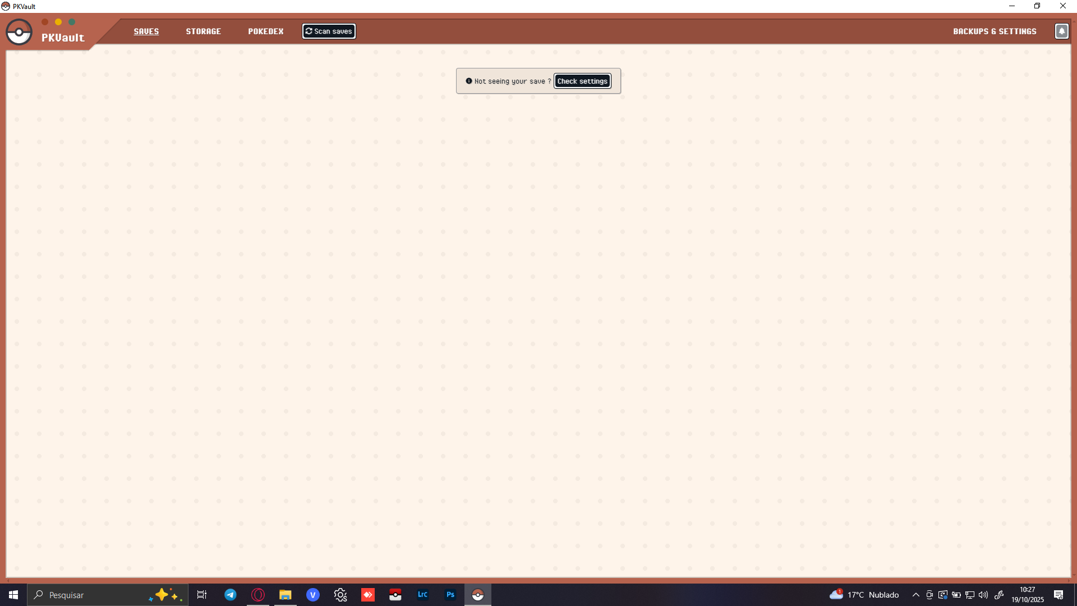Click the PKVault pokeball logo
Viewport: 1077px width, 606px height.
pyautogui.click(x=19, y=32)
